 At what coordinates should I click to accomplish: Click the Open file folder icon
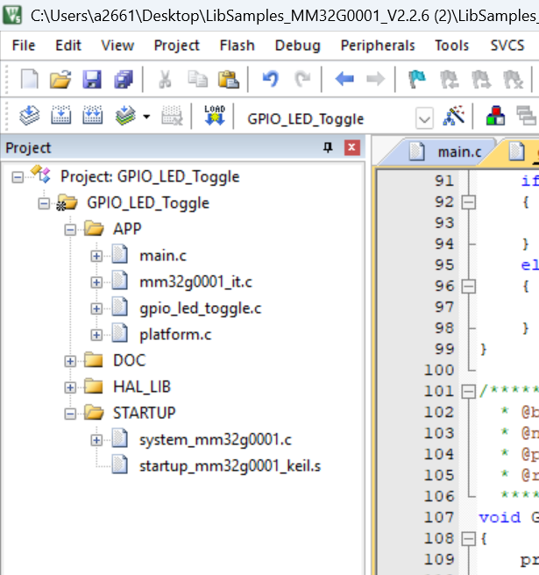pos(60,80)
